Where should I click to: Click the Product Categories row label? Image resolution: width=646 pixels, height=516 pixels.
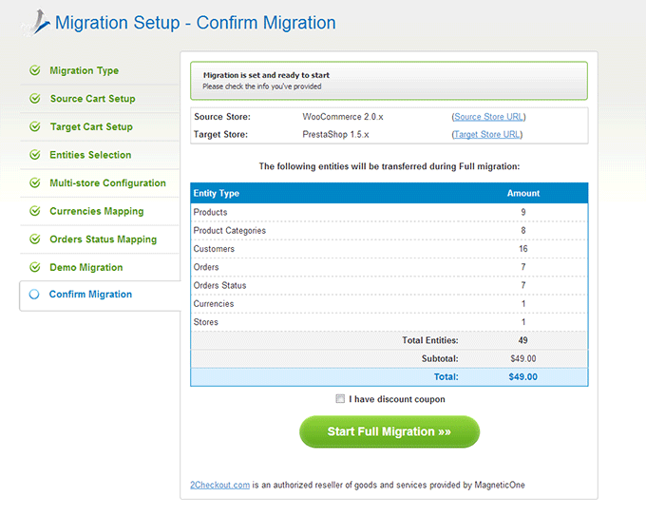(x=230, y=230)
